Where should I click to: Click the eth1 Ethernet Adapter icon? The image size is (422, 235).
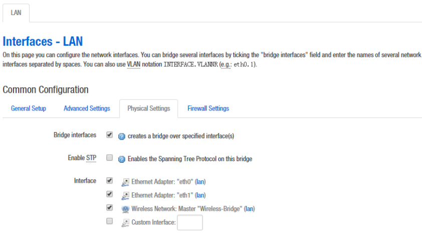tap(125, 195)
